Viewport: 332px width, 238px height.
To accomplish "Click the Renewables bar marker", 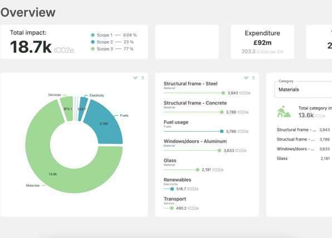I will coord(172,189).
